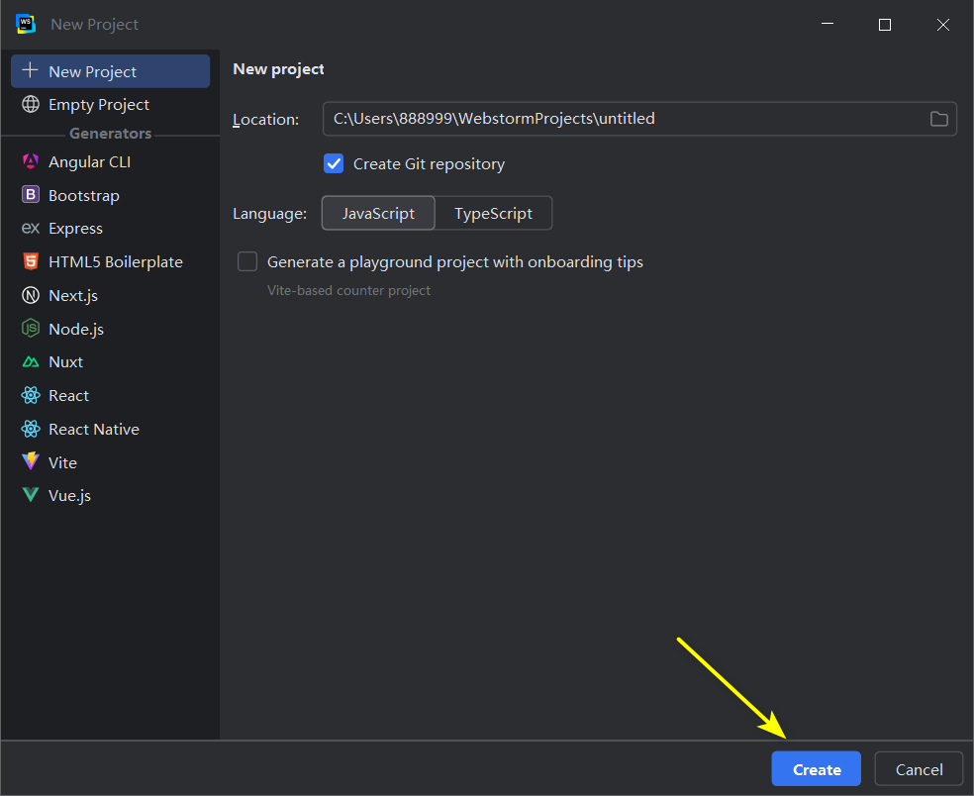Browse for location using folder icon
The image size is (974, 796).
938,119
